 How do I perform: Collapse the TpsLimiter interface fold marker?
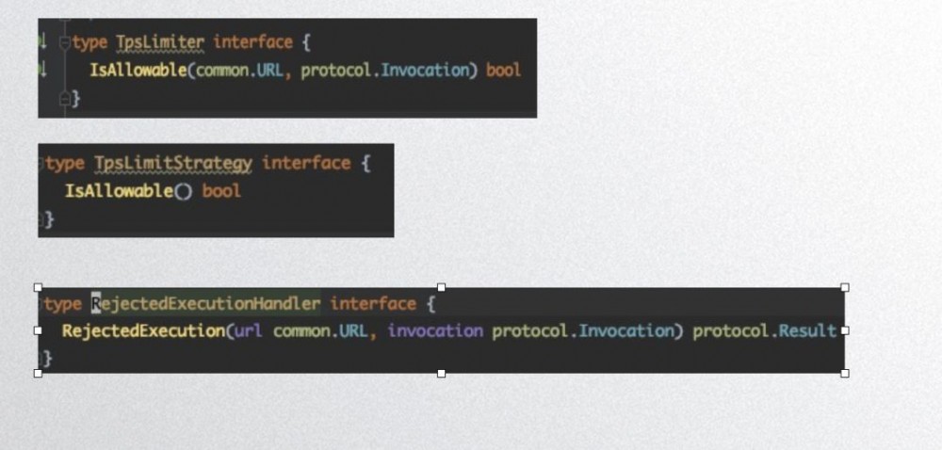coord(64,43)
